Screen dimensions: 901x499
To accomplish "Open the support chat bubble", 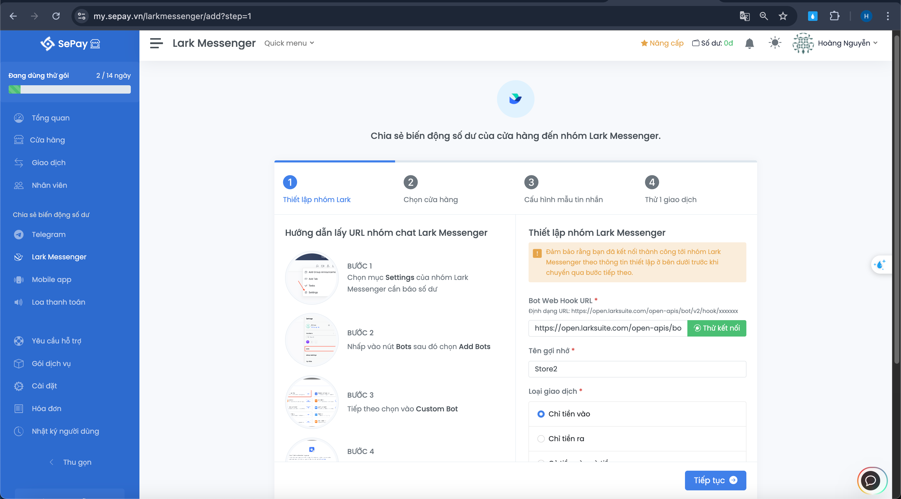I will pos(871,481).
